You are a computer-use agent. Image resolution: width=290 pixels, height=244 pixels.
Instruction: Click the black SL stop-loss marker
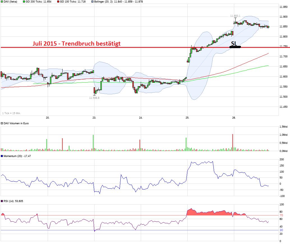[x=235, y=47]
